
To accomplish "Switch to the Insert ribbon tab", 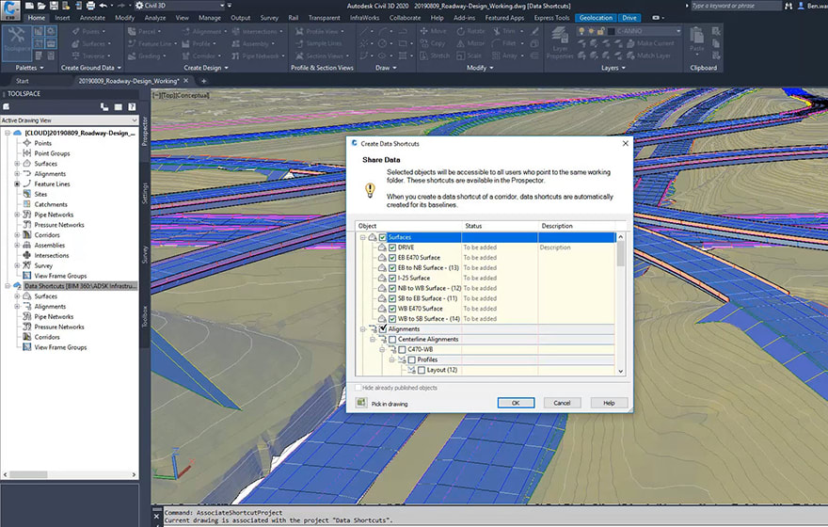I will (62, 18).
